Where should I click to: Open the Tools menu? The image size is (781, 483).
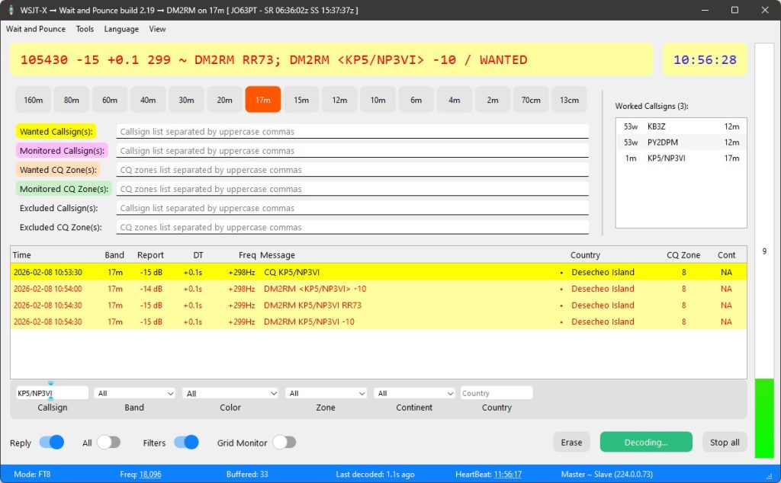(x=85, y=29)
